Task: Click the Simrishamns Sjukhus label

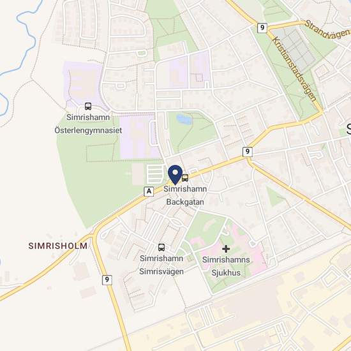Action: click(226, 266)
